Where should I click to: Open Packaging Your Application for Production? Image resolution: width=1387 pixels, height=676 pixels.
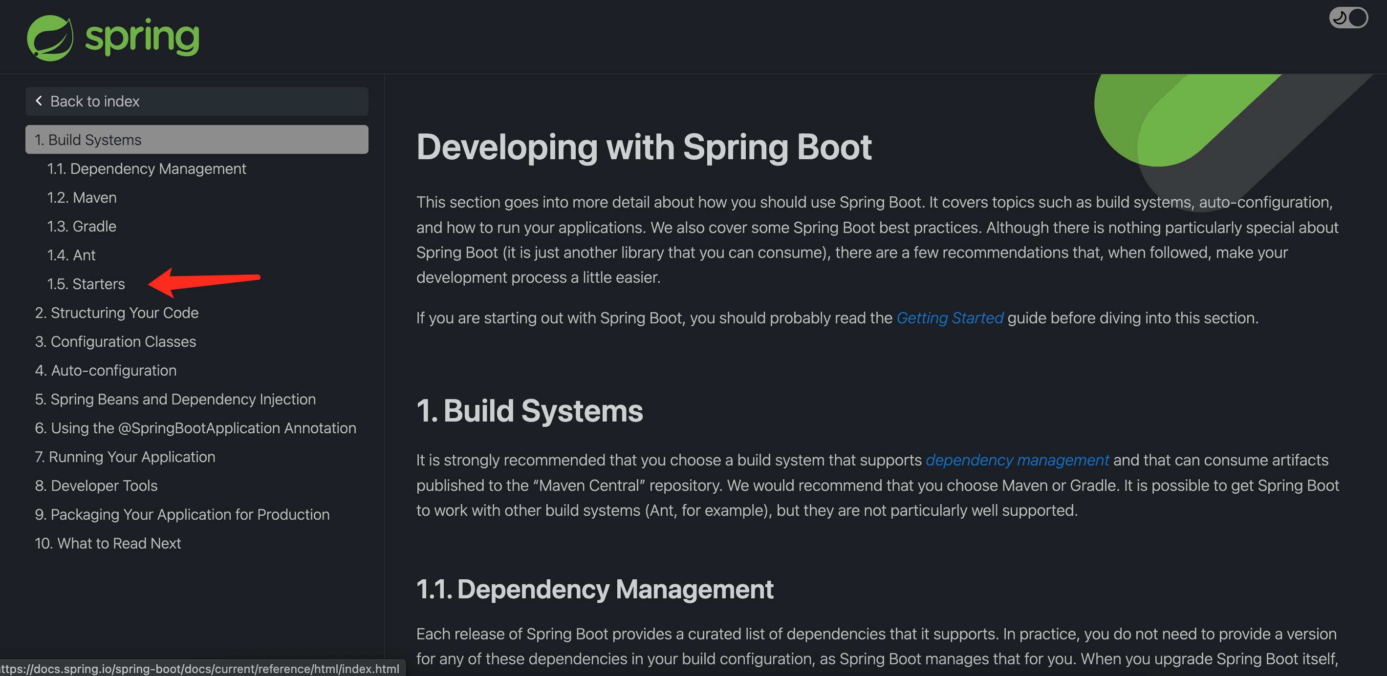(x=182, y=514)
